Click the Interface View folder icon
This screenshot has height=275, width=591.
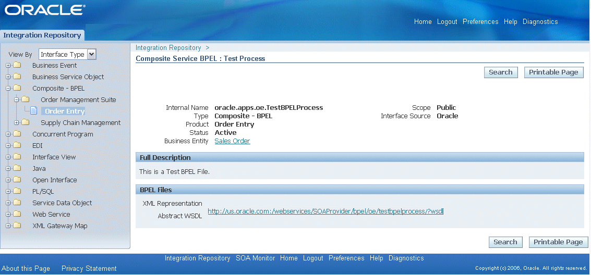(x=17, y=157)
